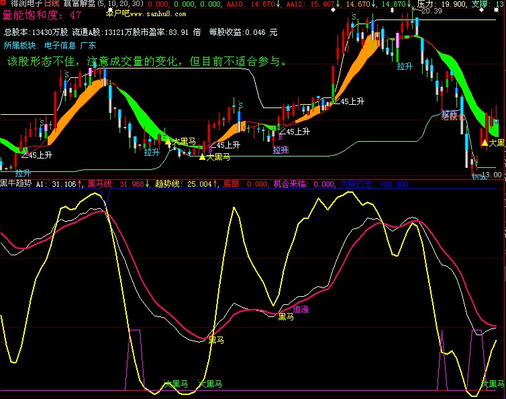Click yellow triangle beside lower 大黑马 label

[x=203, y=157]
